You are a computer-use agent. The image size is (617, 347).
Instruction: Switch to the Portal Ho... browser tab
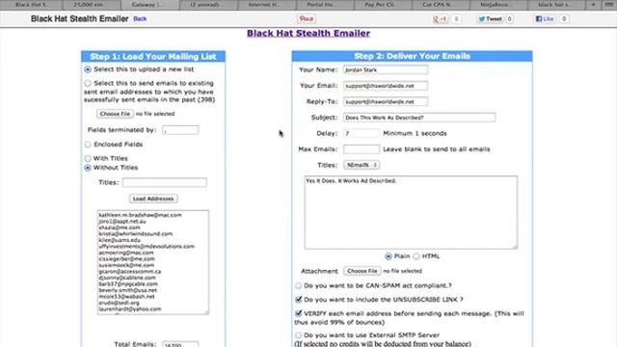pyautogui.click(x=325, y=5)
